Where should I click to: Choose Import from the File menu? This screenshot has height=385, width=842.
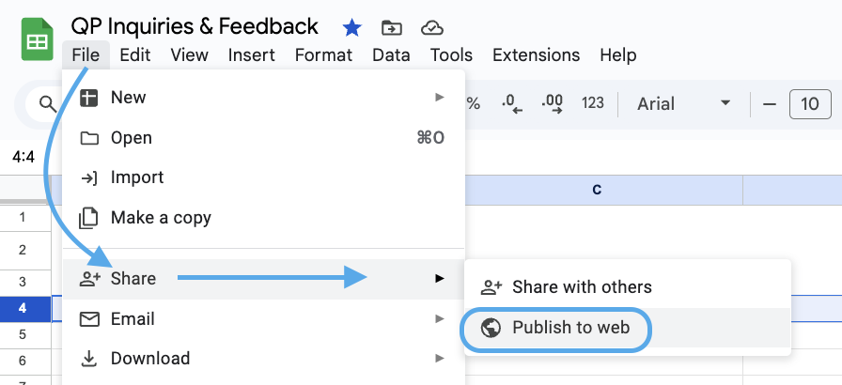263,177
